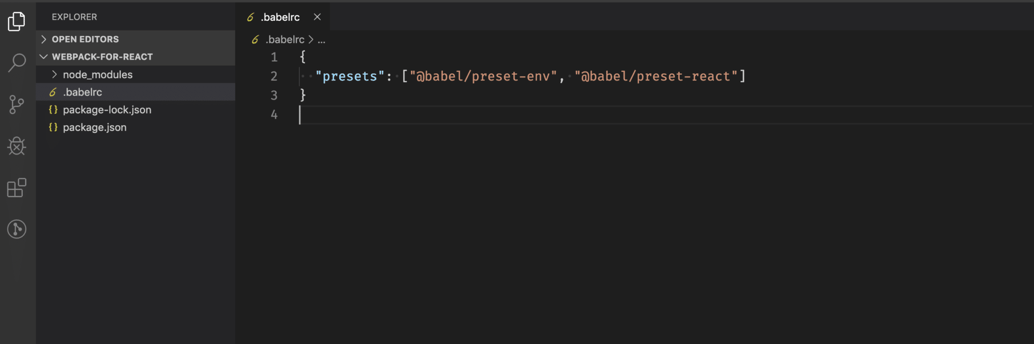The image size is (1034, 344).
Task: Click the Babel icon on the .babelrc tab
Action: pyautogui.click(x=250, y=17)
